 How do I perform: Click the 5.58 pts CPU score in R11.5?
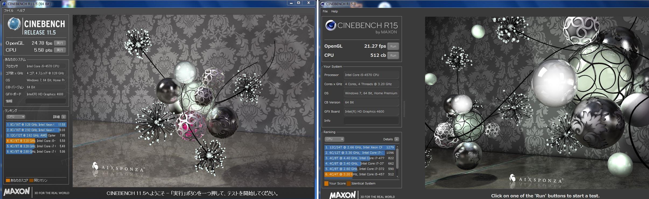click(43, 50)
